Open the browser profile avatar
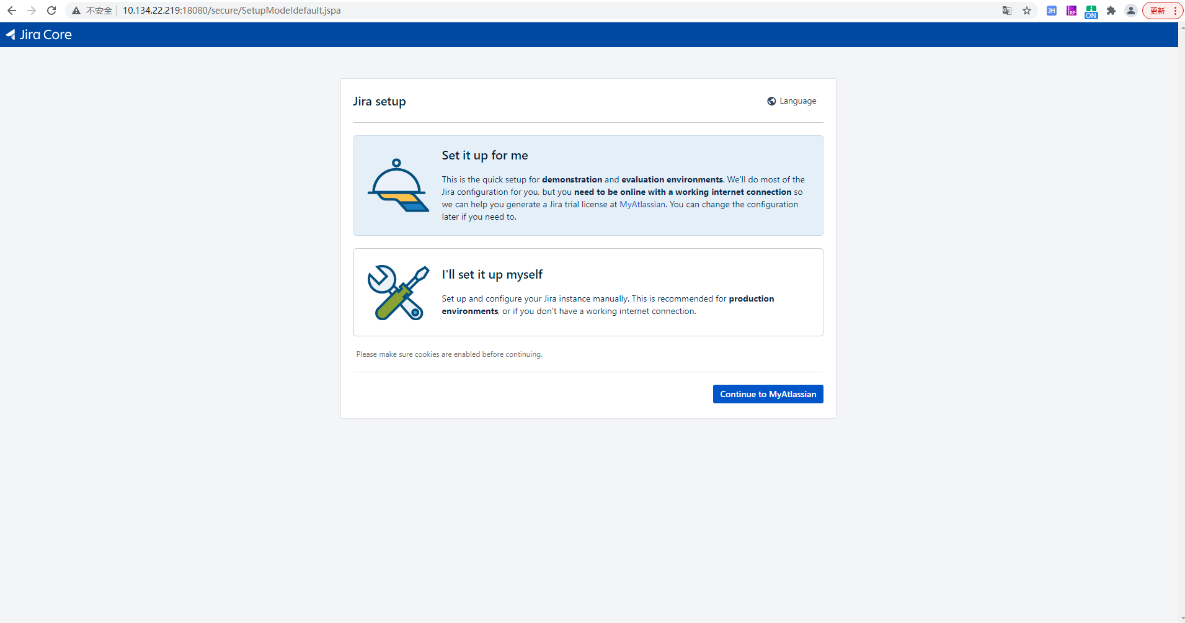 point(1130,11)
